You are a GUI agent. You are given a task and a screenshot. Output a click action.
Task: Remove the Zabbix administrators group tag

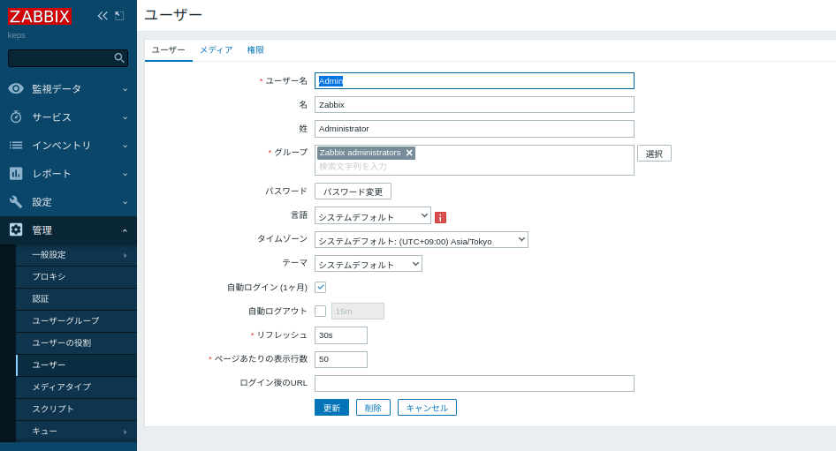pos(409,153)
